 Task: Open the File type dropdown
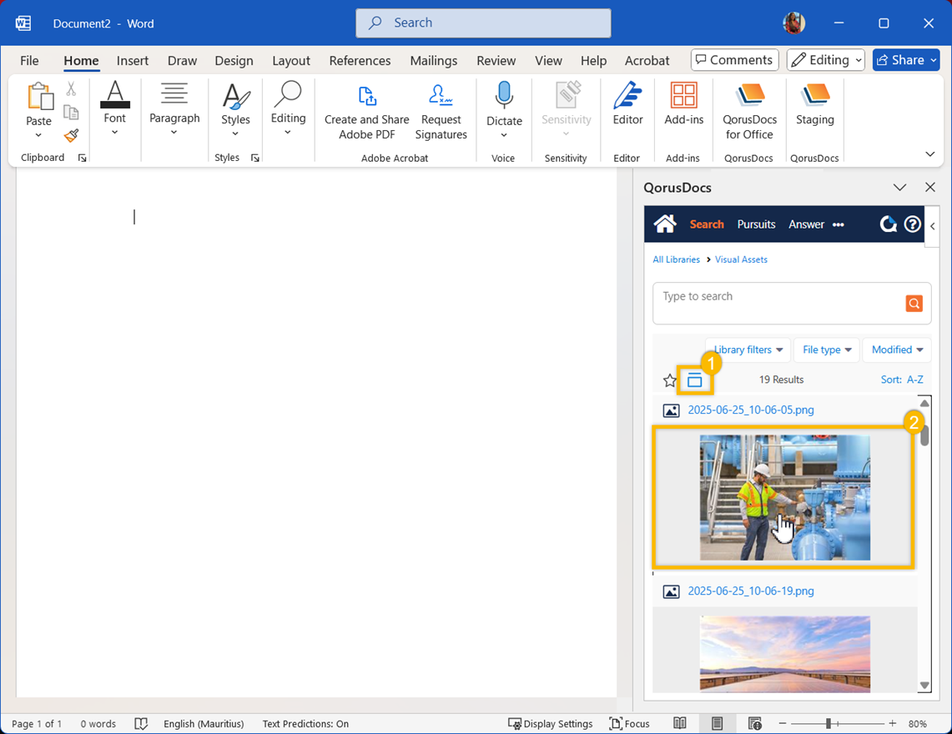[x=827, y=349]
